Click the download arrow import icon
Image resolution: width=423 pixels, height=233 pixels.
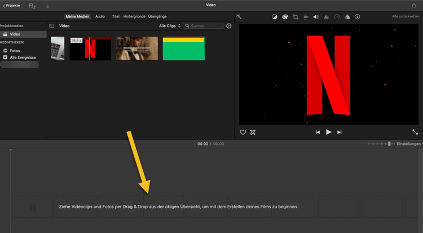(x=48, y=6)
